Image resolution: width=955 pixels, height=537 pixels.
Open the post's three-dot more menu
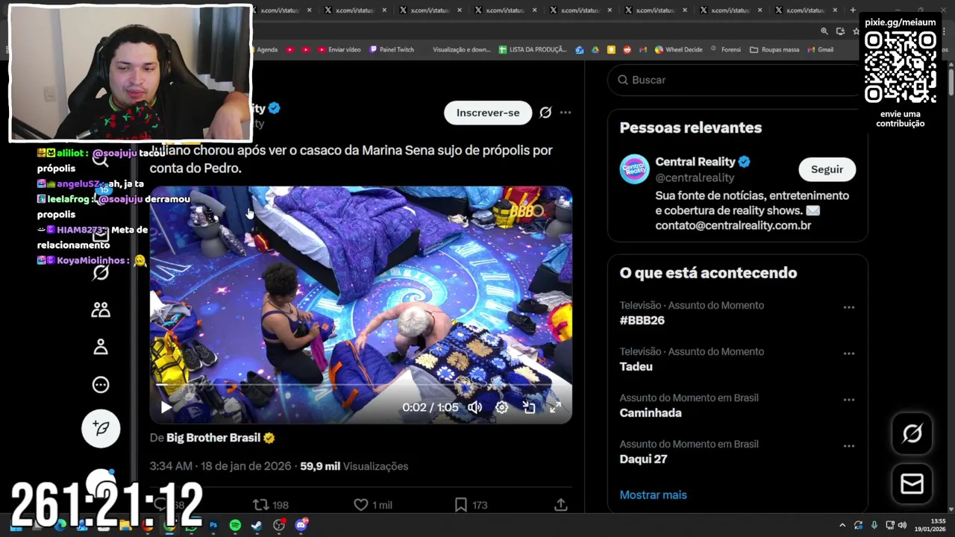pyautogui.click(x=566, y=113)
